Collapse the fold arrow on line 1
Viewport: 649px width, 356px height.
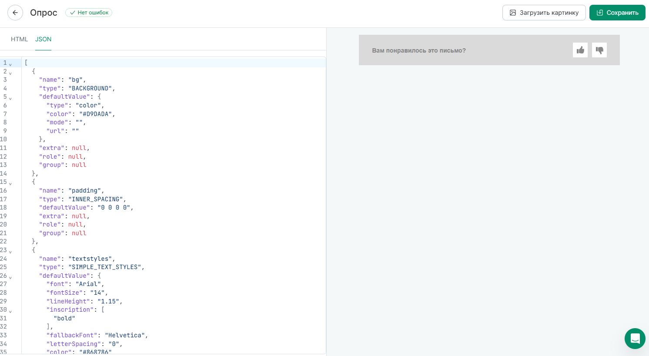click(10, 64)
